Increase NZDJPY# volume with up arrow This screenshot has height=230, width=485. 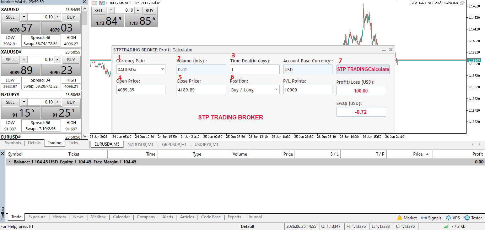[58, 102]
